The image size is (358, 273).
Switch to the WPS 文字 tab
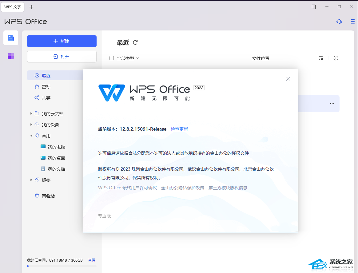click(13, 7)
